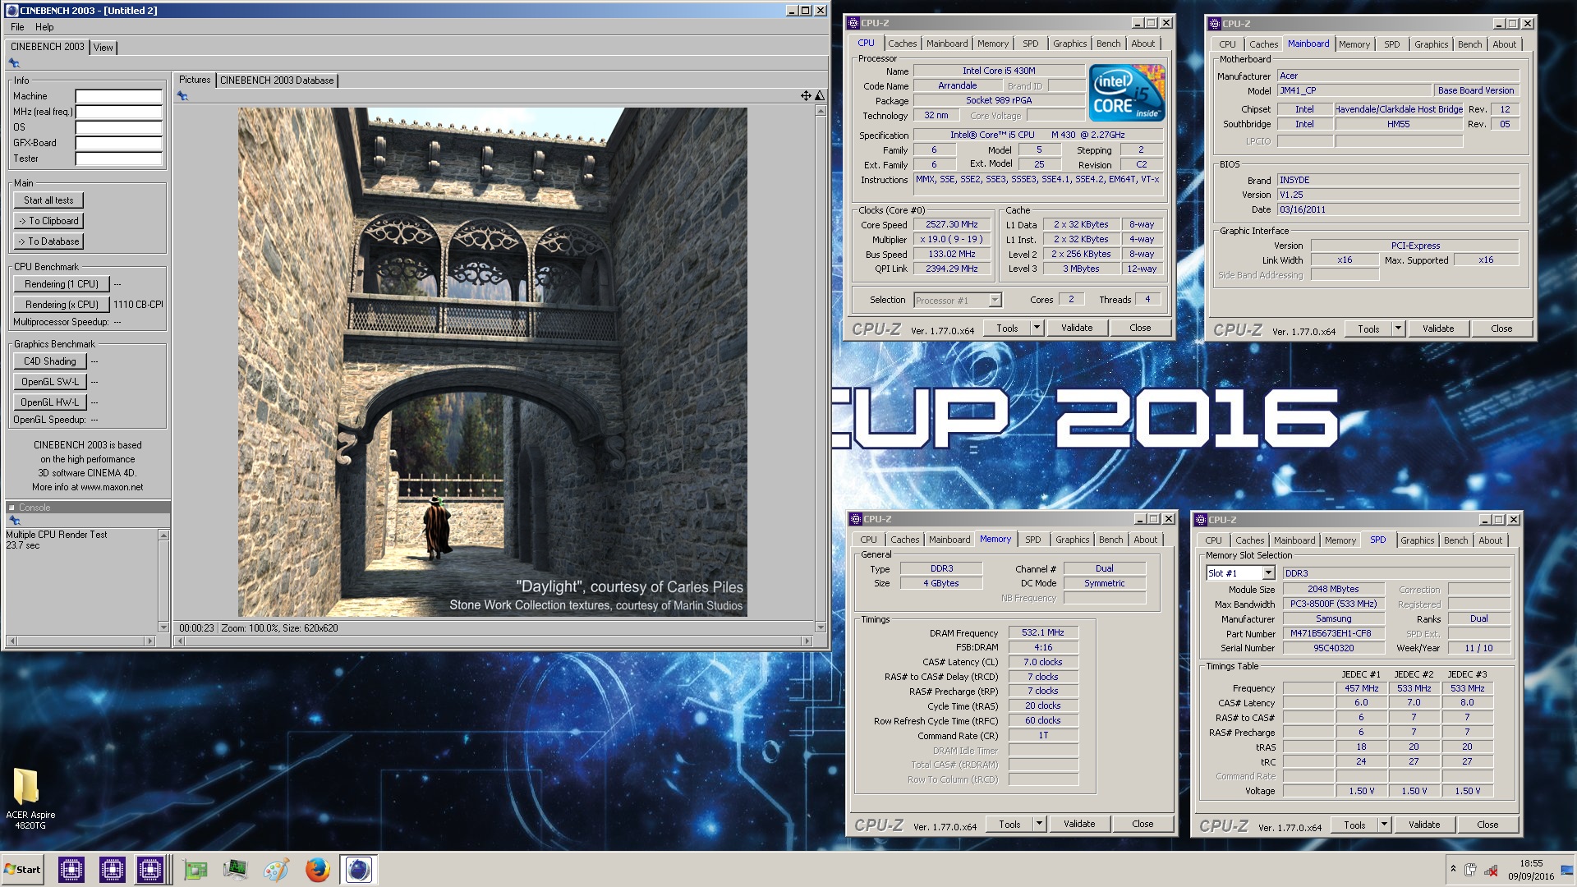Screen dimensions: 1577x887
Task: Run the OpenGL HW-L benchmark
Action: pos(49,402)
